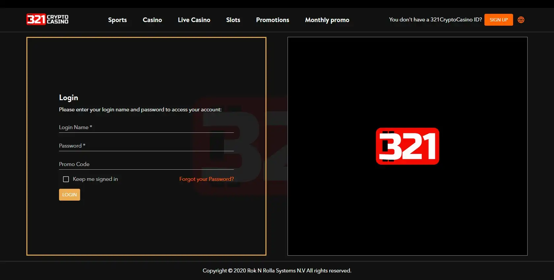
Task: View the Monthly promo page
Action: tap(327, 20)
